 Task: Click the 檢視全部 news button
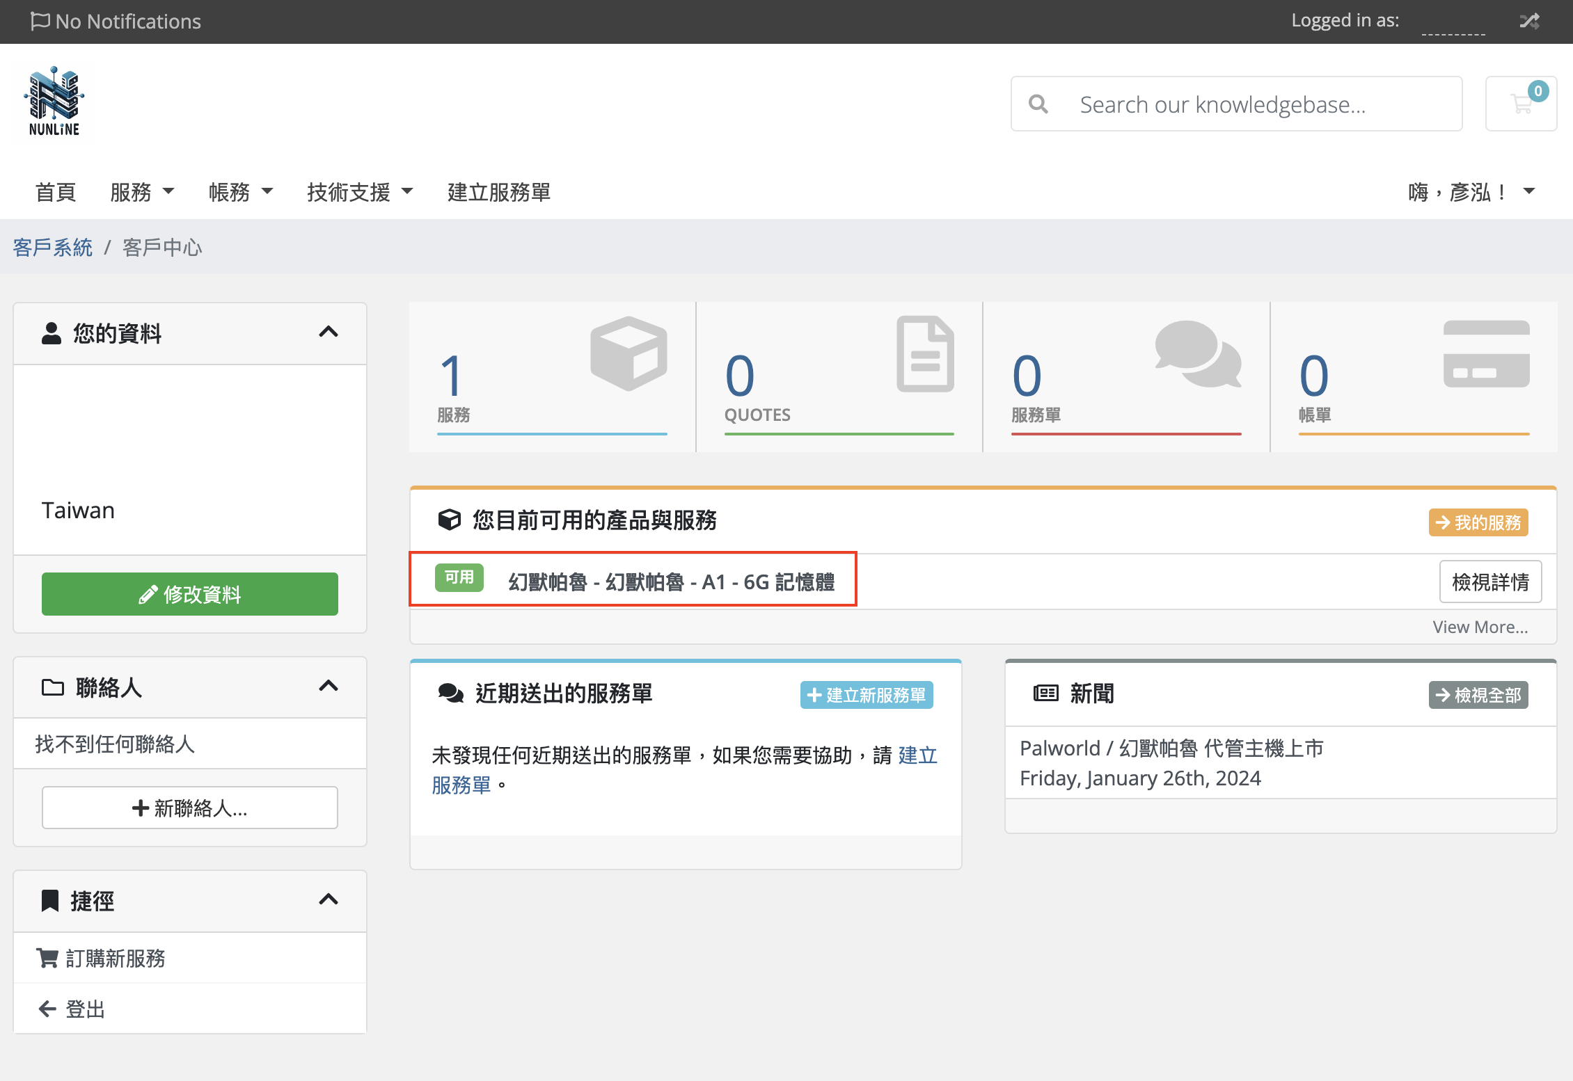(x=1478, y=695)
